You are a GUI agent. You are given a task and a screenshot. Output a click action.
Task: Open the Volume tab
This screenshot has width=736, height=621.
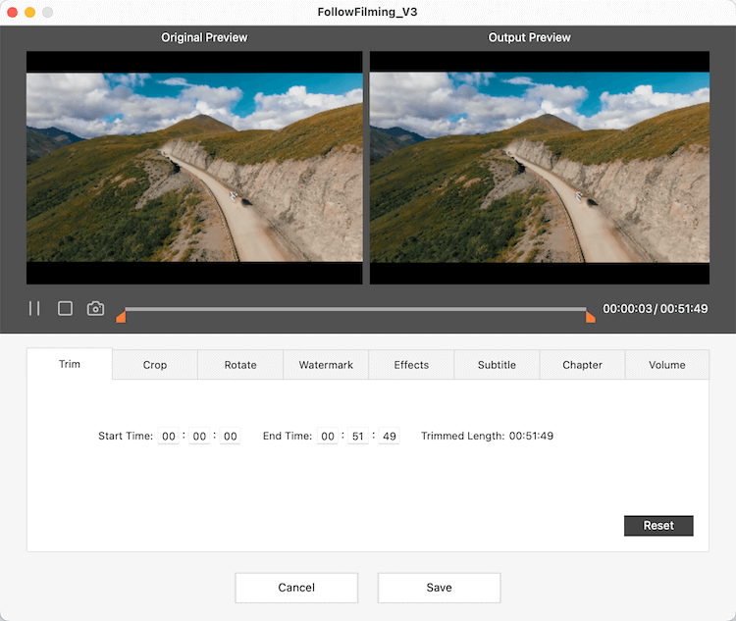pos(667,365)
